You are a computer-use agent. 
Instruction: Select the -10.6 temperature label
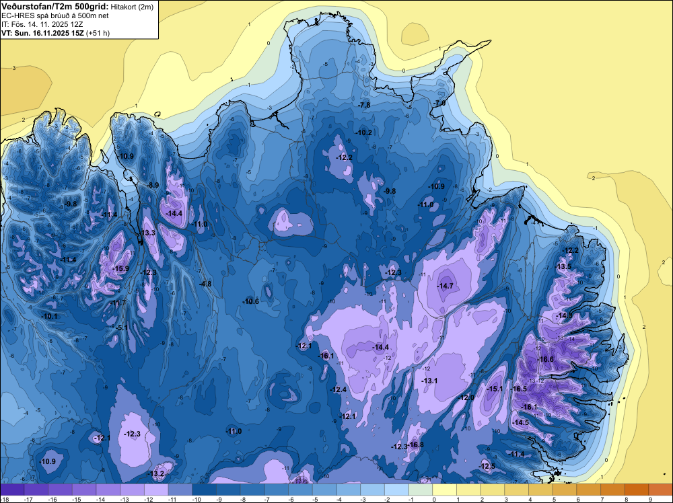(250, 301)
